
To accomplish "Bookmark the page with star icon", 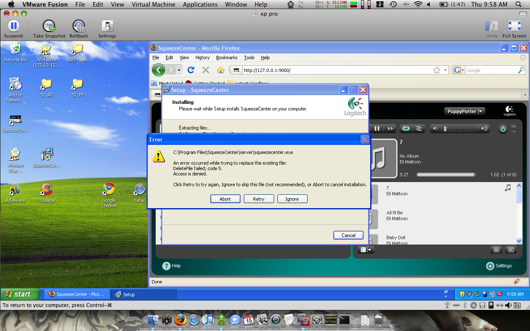I will (x=436, y=70).
